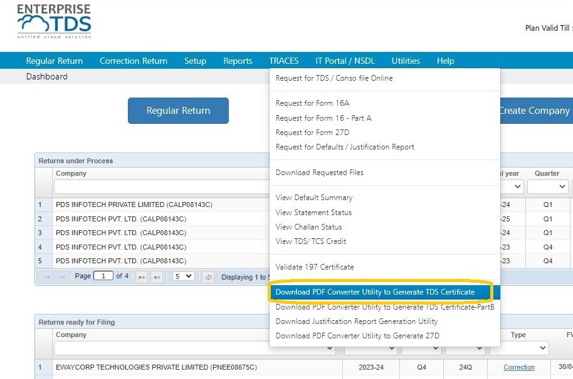Open the Utilities menu
Image resolution: width=573 pixels, height=379 pixels.
click(405, 61)
